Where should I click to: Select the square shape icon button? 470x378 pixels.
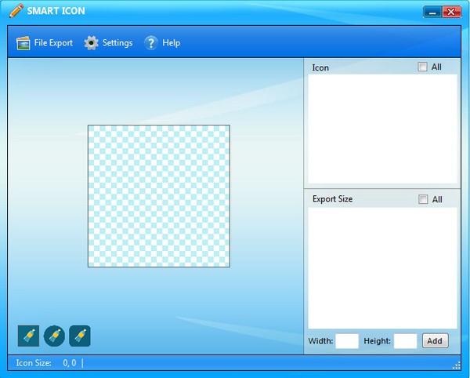click(28, 336)
